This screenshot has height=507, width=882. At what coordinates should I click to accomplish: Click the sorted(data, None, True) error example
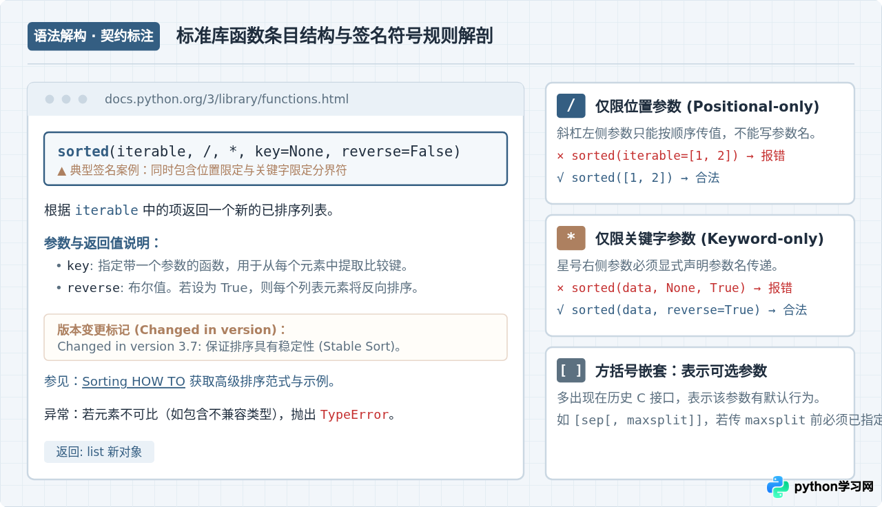click(x=675, y=288)
